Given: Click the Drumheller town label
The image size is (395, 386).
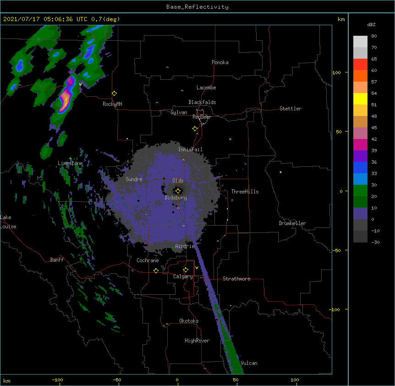Looking at the screenshot, I should pyautogui.click(x=292, y=223).
